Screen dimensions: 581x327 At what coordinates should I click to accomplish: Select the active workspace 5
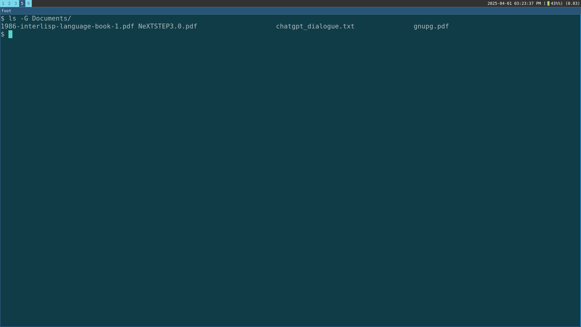tap(22, 3)
